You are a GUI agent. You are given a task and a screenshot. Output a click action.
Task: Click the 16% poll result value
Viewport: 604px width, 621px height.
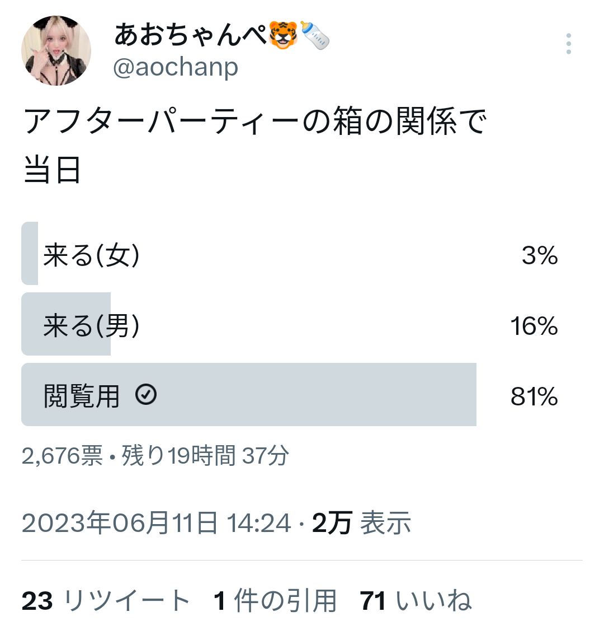tap(534, 326)
